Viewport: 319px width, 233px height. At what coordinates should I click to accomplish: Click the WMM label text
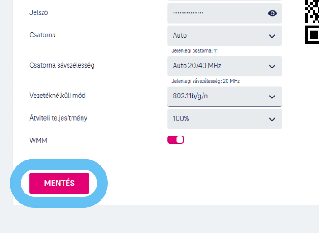pyautogui.click(x=38, y=141)
